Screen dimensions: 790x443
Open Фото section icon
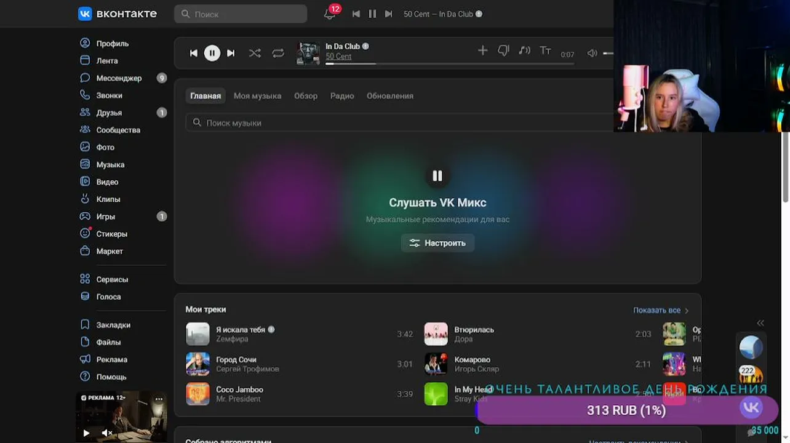pyautogui.click(x=86, y=147)
